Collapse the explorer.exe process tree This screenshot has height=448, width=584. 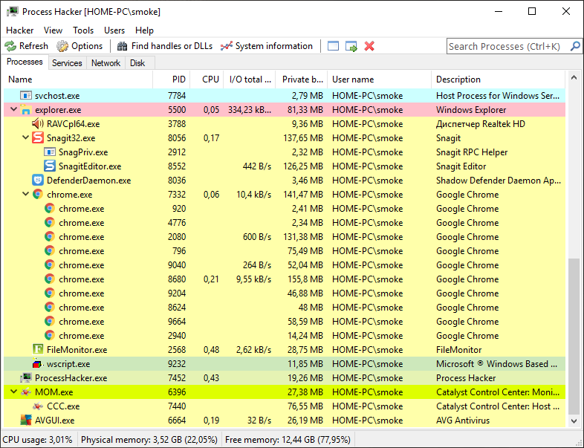tap(14, 110)
